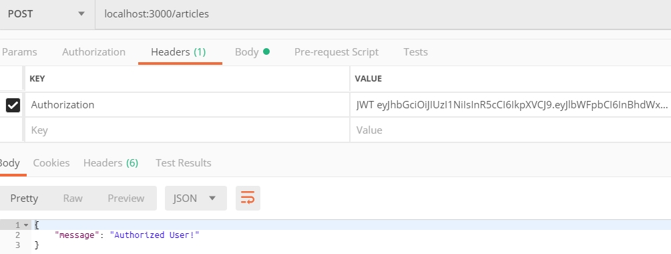Switch response view to Raw
Screen dimensions: 671x254
click(73, 199)
